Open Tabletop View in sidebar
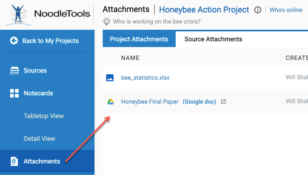 coord(44,116)
